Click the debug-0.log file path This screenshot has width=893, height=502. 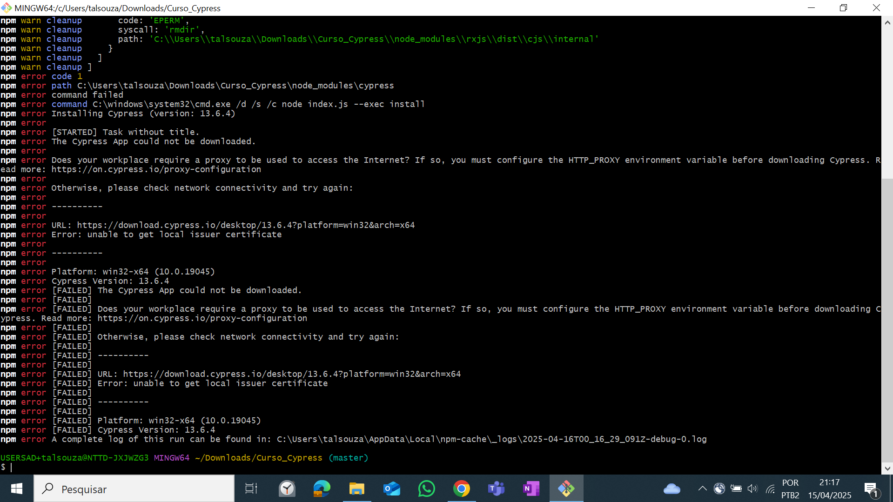pos(492,439)
